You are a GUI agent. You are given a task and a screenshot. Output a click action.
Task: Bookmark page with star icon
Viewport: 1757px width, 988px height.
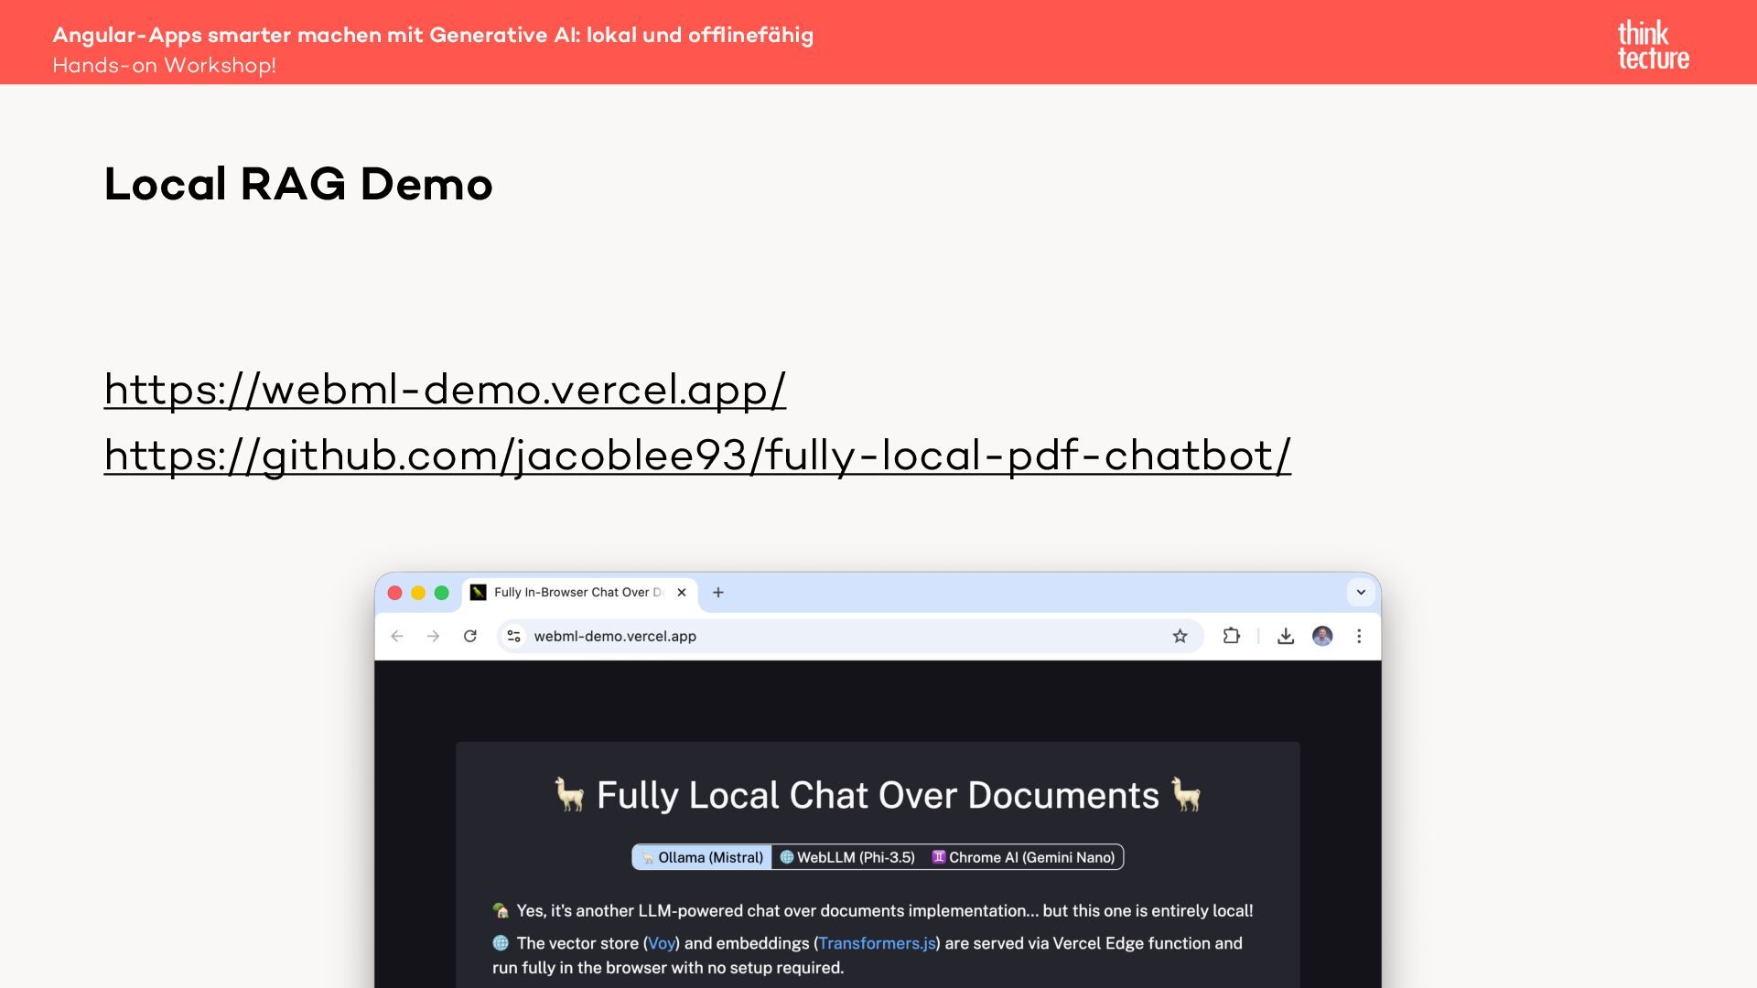pyautogui.click(x=1180, y=636)
